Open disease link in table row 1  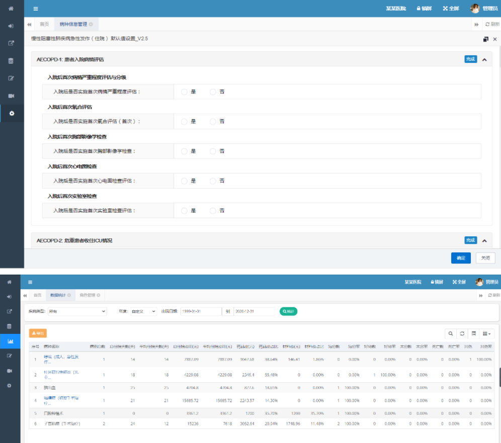pos(61,360)
